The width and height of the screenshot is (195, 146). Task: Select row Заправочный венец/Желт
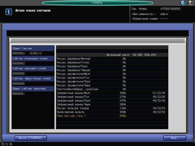[x=112, y=93]
